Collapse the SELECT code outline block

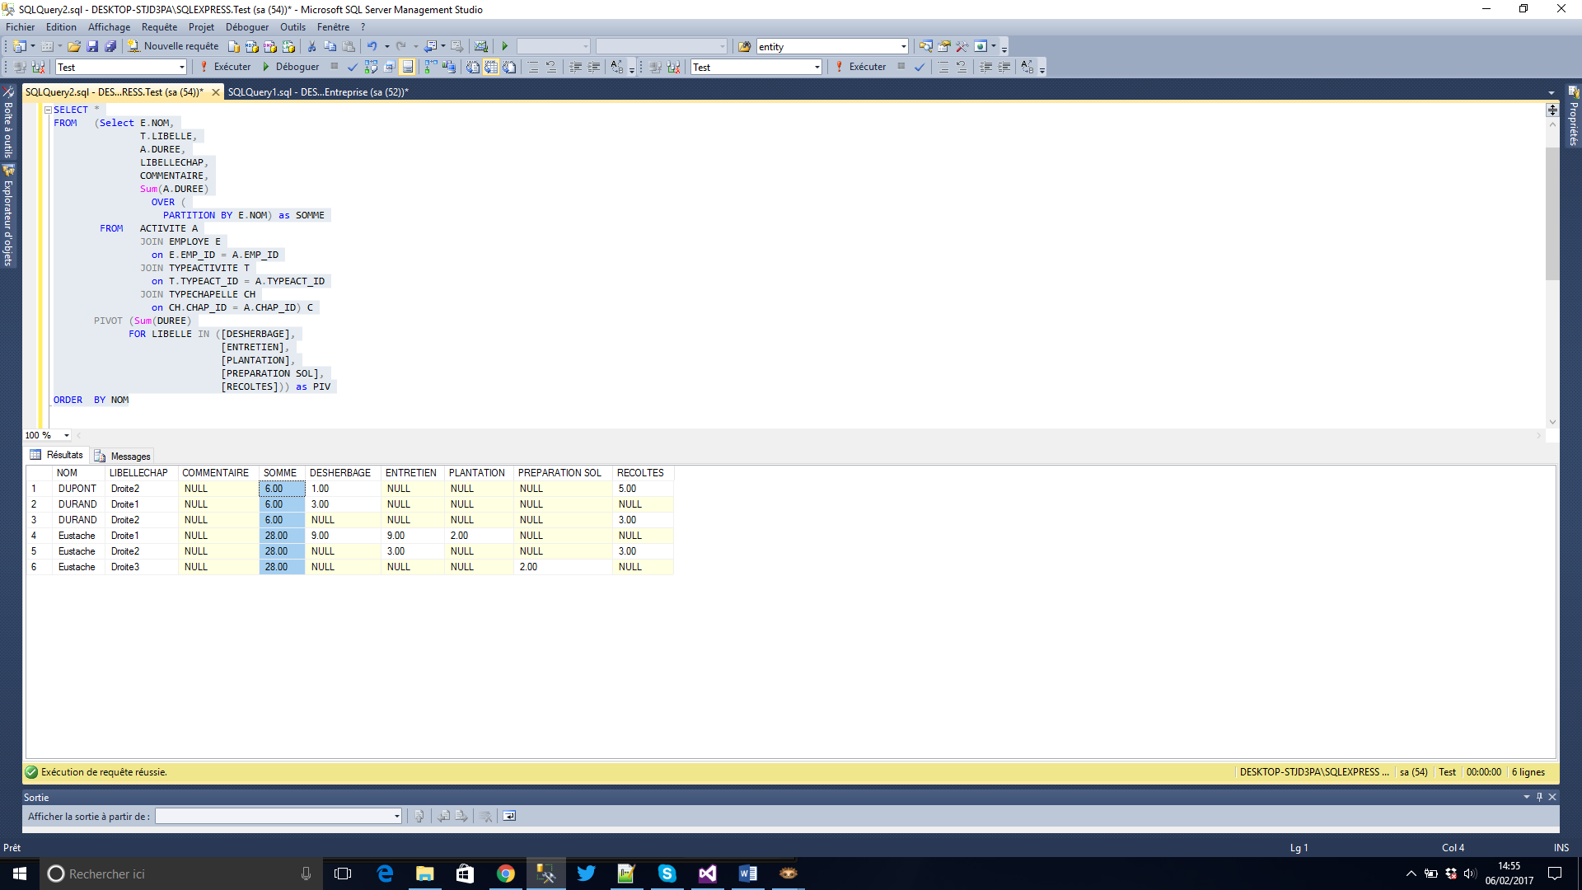click(48, 110)
